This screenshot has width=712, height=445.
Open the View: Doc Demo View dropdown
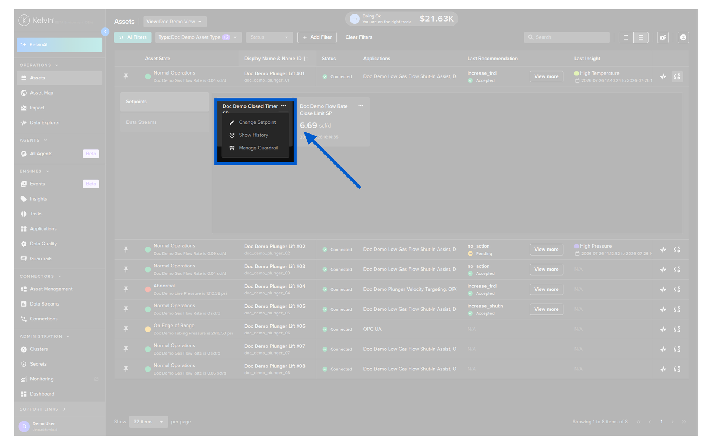click(175, 22)
